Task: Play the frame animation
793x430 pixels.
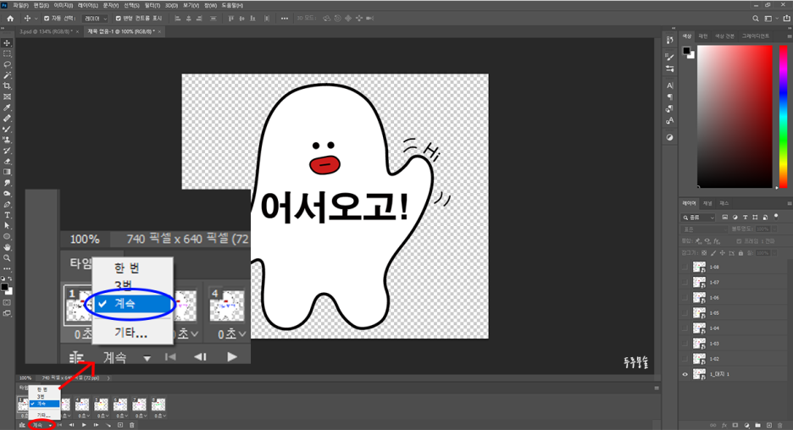Action: click(x=84, y=426)
